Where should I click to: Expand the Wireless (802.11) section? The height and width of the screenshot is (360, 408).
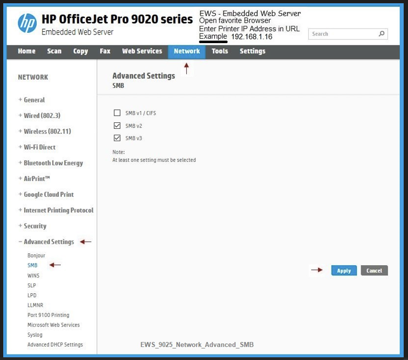[x=45, y=131]
